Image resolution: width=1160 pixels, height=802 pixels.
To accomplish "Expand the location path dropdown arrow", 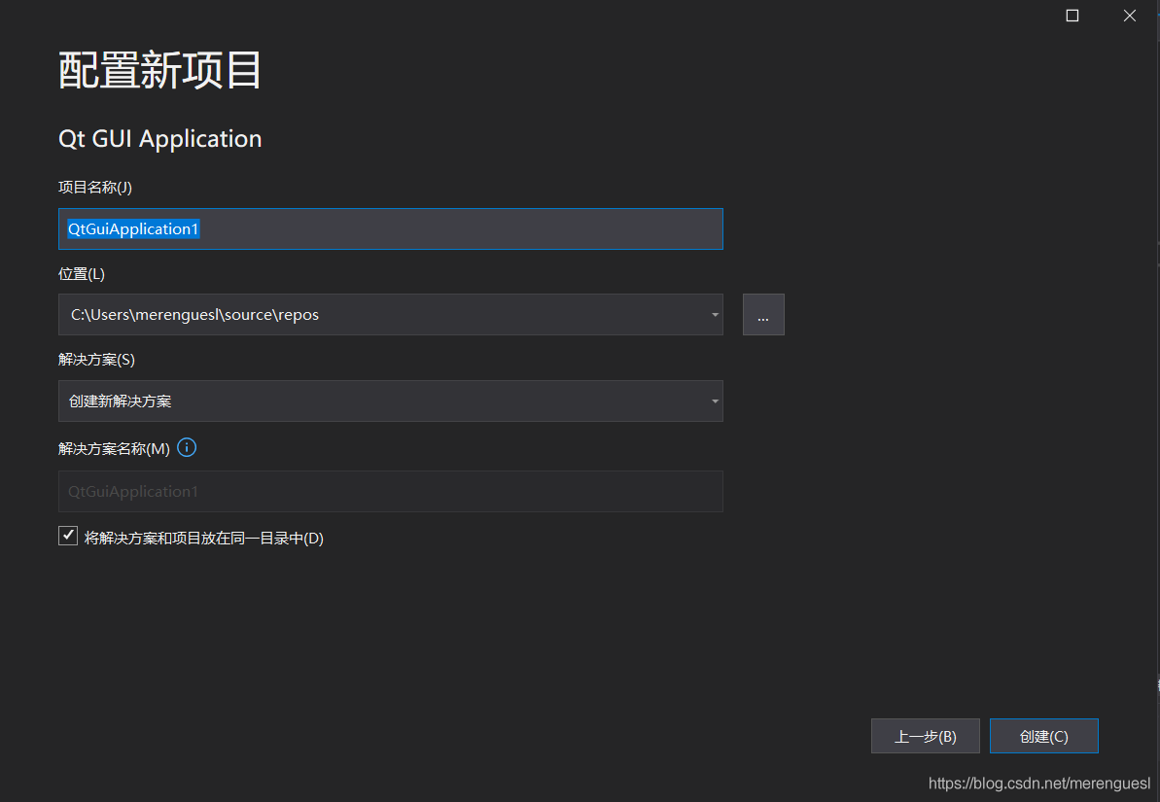I will pyautogui.click(x=715, y=315).
